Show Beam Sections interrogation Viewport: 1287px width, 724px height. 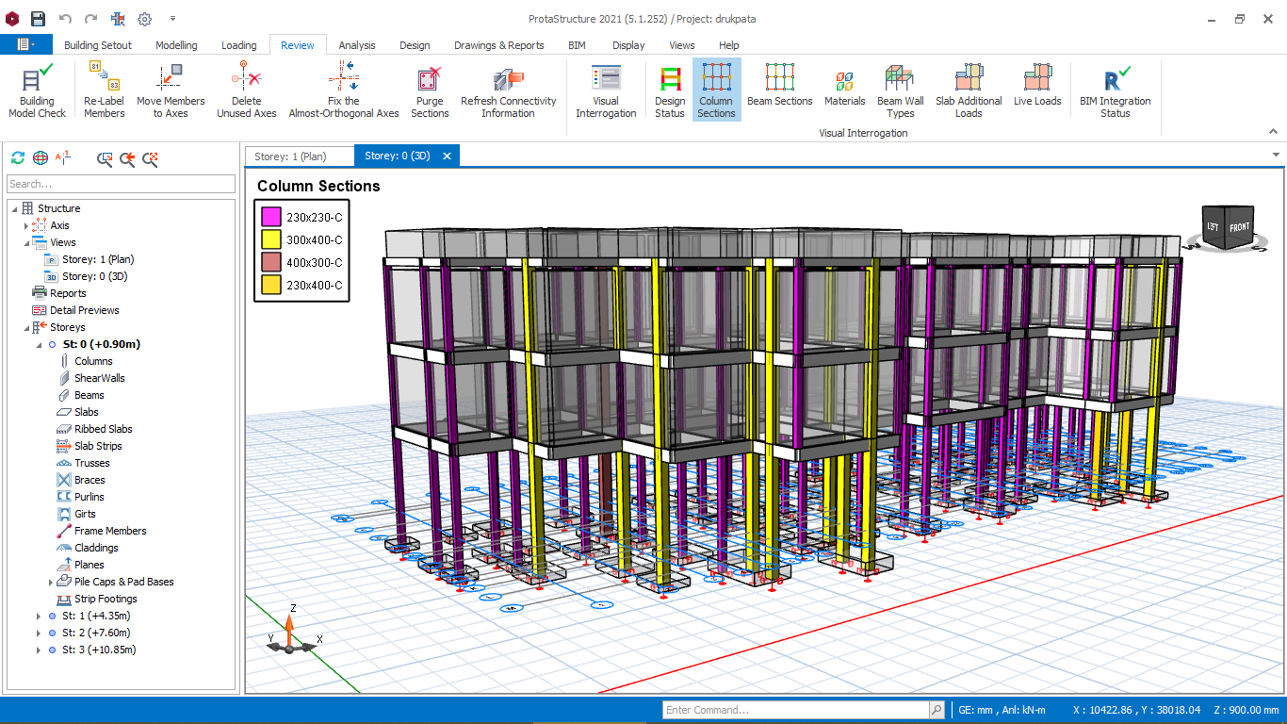[x=780, y=86]
